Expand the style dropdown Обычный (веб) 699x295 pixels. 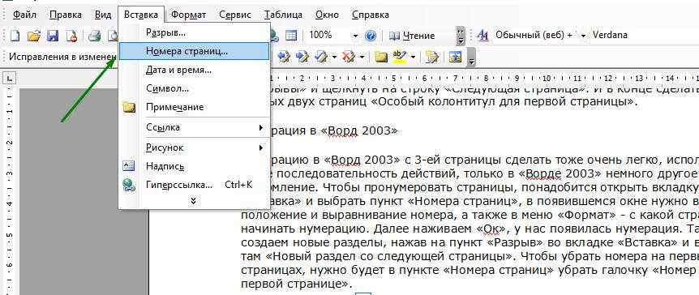coord(584,36)
